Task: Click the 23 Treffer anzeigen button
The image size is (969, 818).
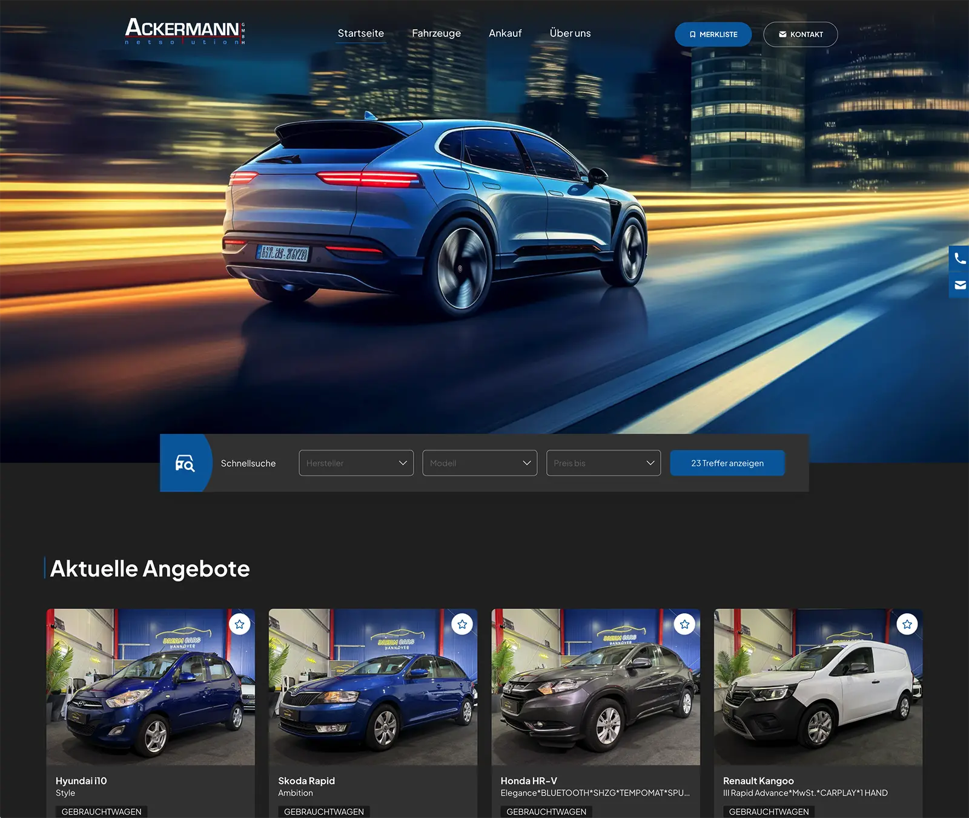Action: [x=727, y=463]
